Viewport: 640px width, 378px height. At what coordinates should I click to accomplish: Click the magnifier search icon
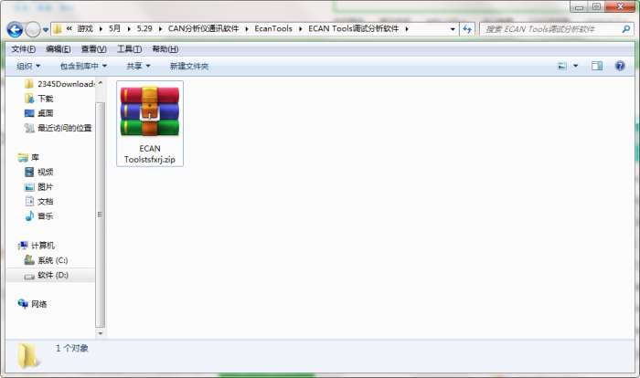(x=625, y=29)
